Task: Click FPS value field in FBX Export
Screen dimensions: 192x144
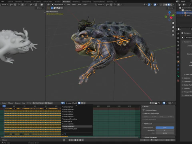Action: point(165,133)
